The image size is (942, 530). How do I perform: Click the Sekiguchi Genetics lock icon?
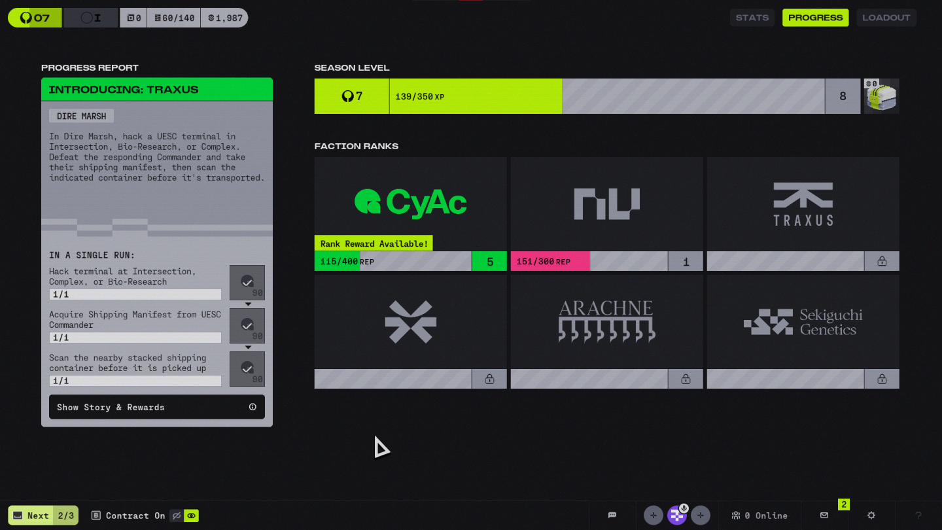tap(882, 379)
